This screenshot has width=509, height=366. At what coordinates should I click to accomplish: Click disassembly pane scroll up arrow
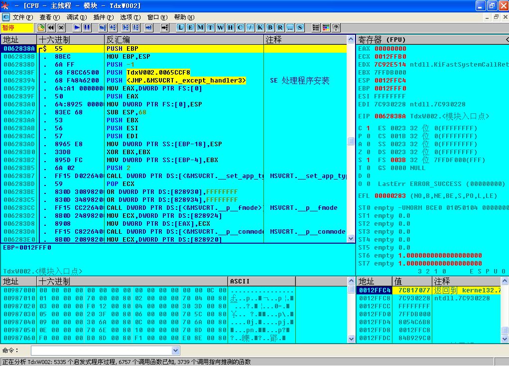[351, 40]
